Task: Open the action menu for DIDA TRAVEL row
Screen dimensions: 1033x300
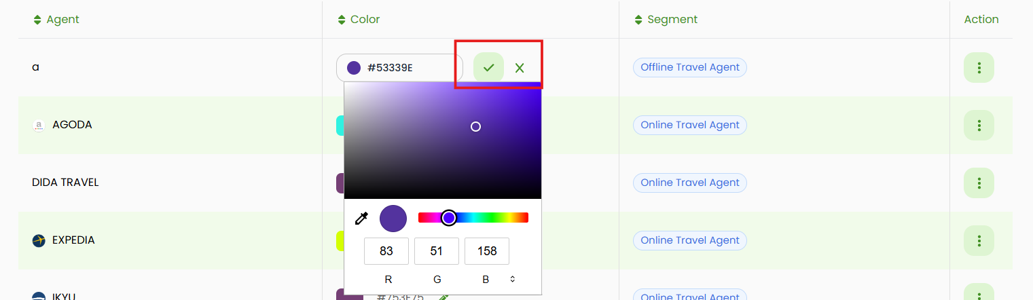Action: (x=979, y=183)
